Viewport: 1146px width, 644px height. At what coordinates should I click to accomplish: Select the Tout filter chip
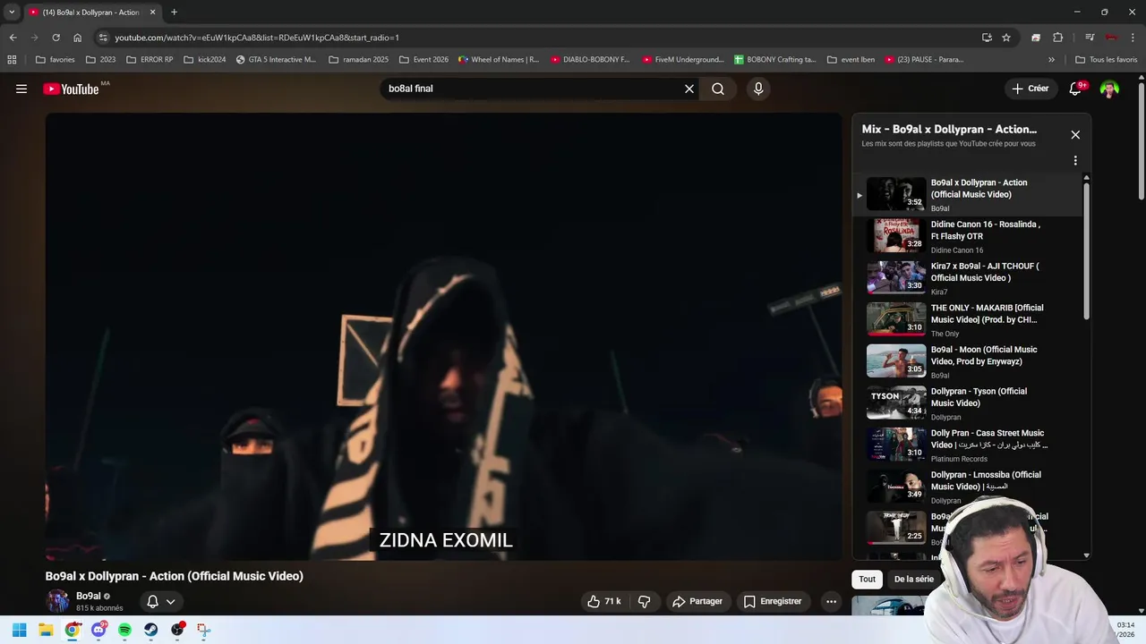pos(868,579)
